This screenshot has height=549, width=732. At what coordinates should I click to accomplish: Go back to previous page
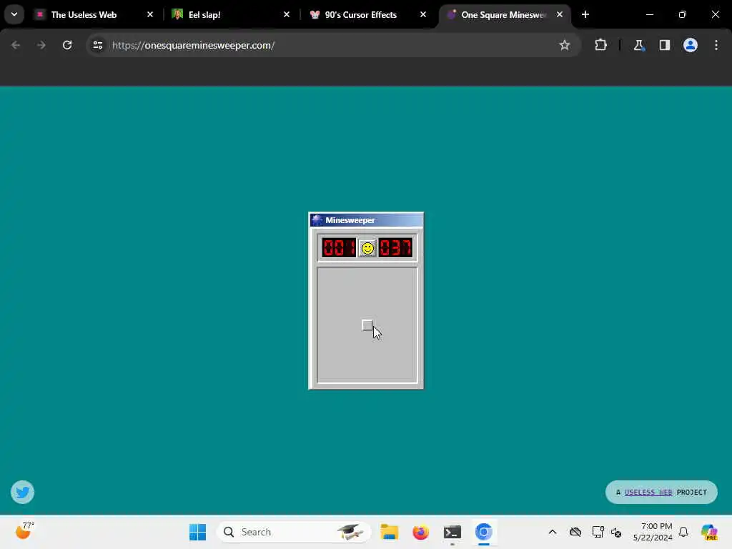click(16, 45)
